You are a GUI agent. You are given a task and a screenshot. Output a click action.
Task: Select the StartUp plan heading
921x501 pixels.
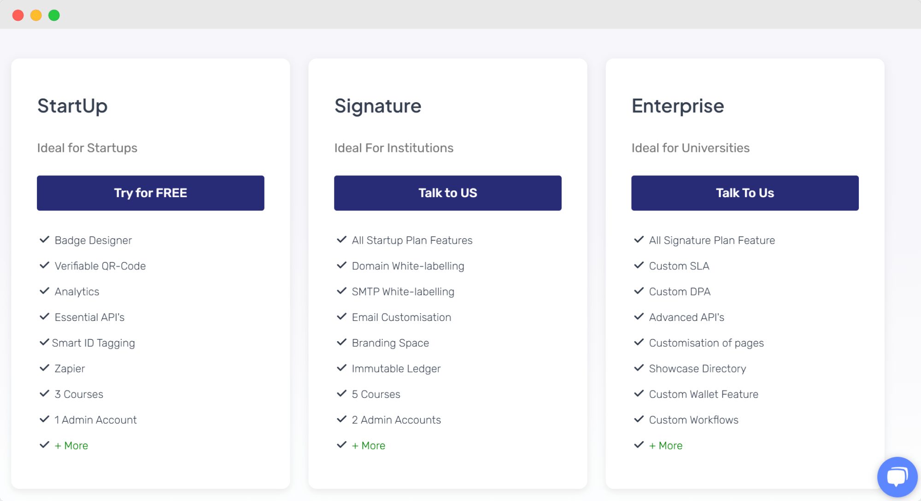tap(72, 106)
